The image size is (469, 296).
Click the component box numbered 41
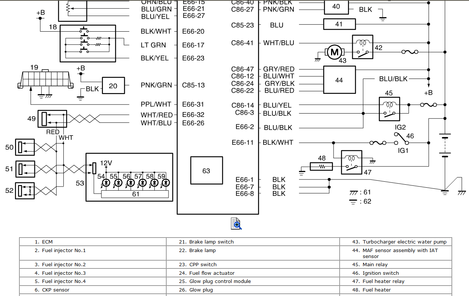coord(339,24)
